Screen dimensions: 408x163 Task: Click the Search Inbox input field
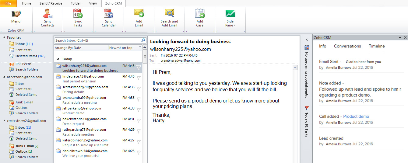pyautogui.click(x=97, y=40)
